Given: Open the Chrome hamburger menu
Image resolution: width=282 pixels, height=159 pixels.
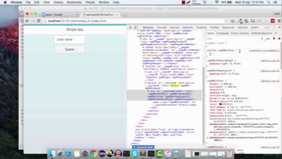Looking at the screenshot, I should 279,21.
